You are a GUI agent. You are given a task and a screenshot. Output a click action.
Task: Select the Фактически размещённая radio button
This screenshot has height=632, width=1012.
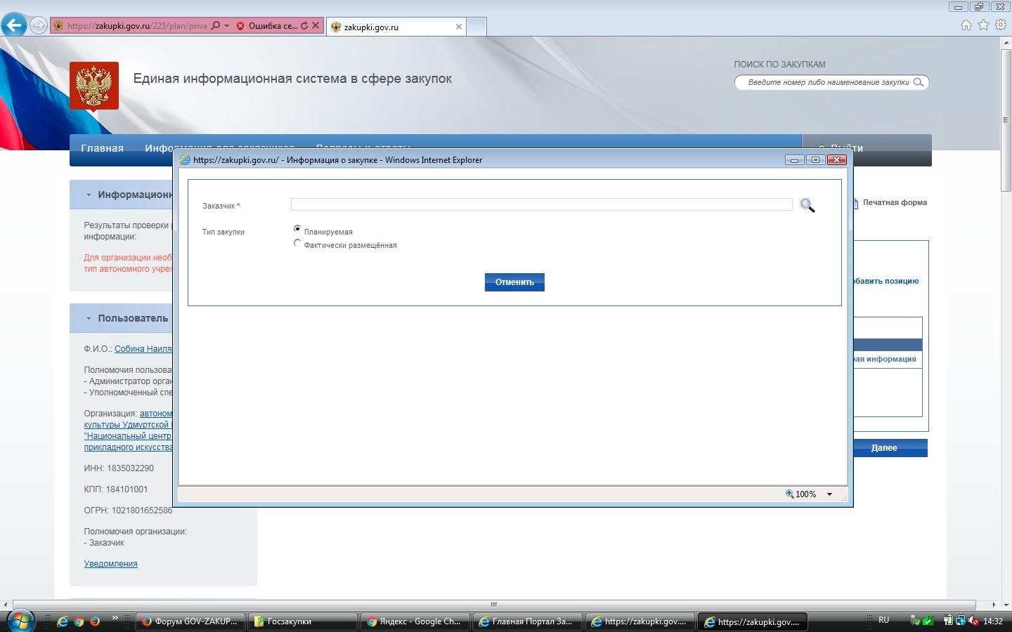tap(297, 243)
